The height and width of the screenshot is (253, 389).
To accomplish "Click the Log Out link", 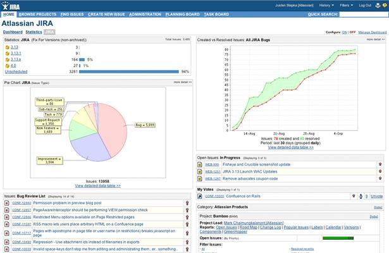I will point(365,5).
